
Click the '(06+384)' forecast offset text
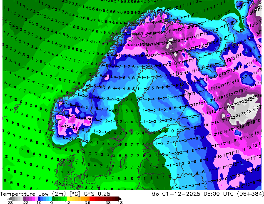coord(250,194)
